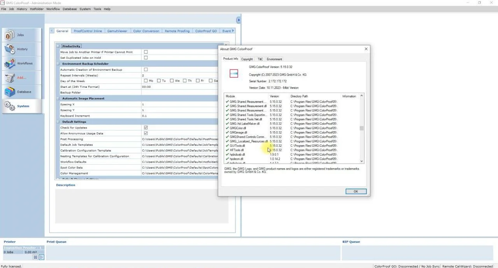This screenshot has height=268, width=498.
Task: Collapse the Automatic Image Placement group
Action: [x=58, y=98]
